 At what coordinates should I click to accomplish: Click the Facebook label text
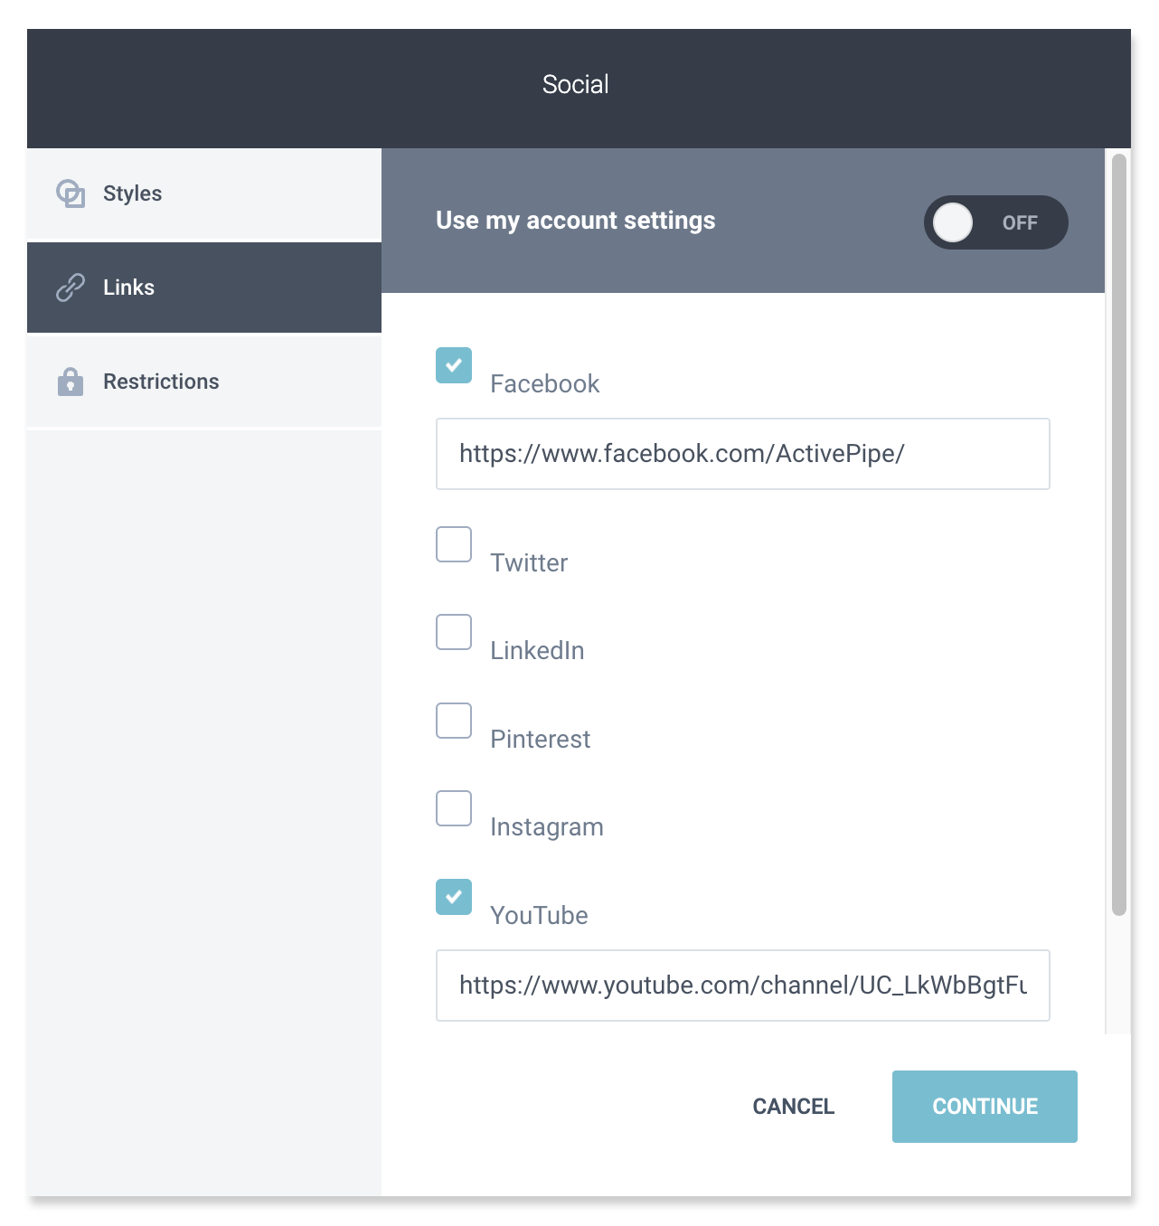[x=545, y=384]
